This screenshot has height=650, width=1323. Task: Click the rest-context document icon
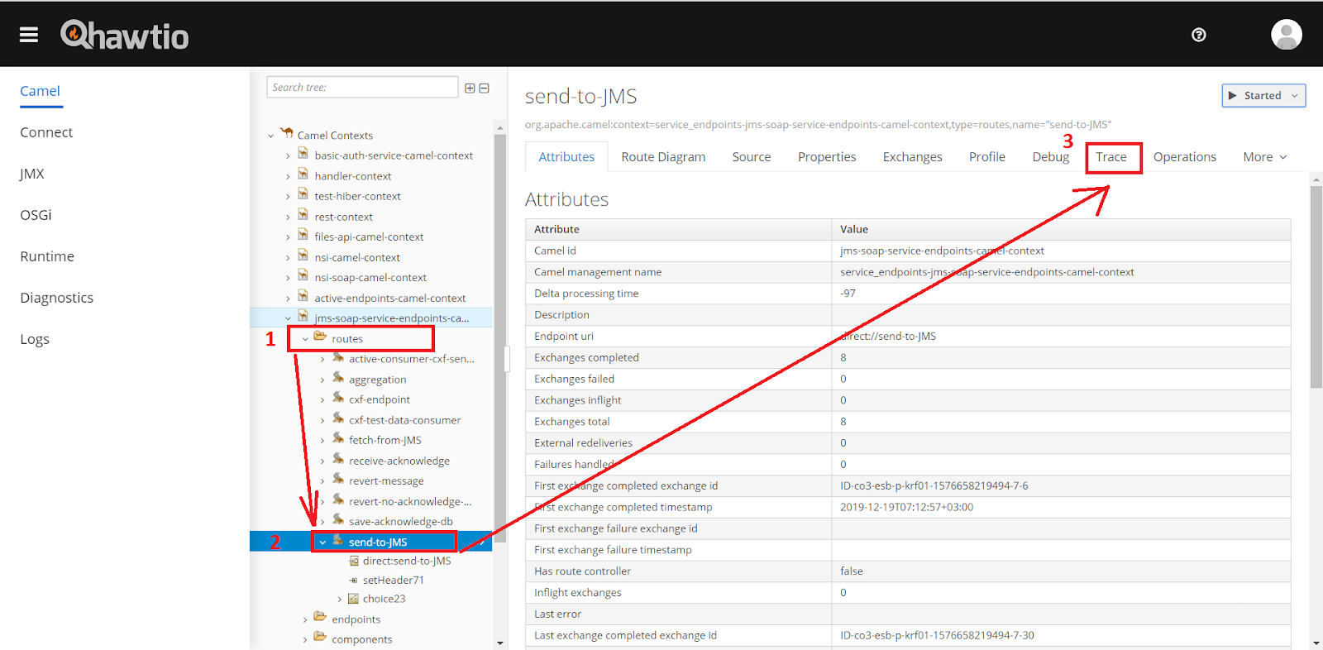coord(303,215)
